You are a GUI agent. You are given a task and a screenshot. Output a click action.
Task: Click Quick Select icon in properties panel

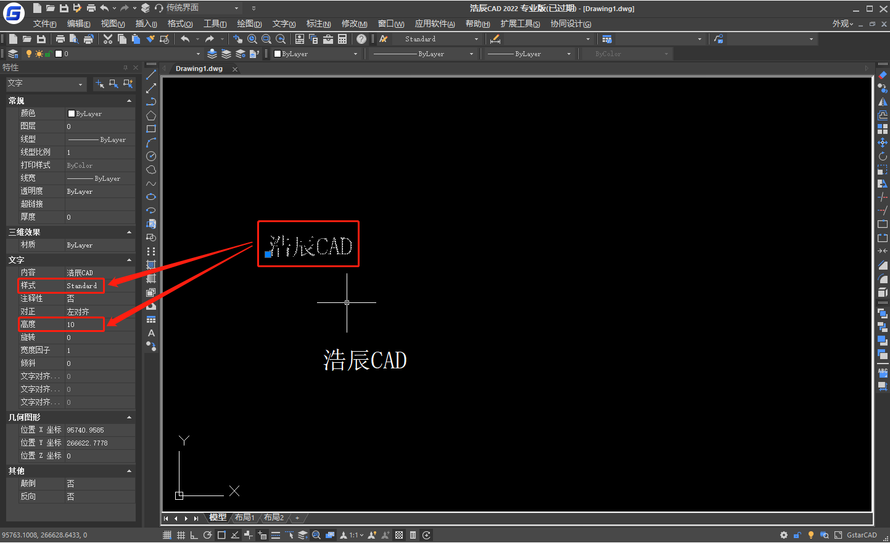pyautogui.click(x=128, y=83)
